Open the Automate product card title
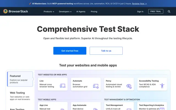The image size is (176, 110). click(77, 81)
